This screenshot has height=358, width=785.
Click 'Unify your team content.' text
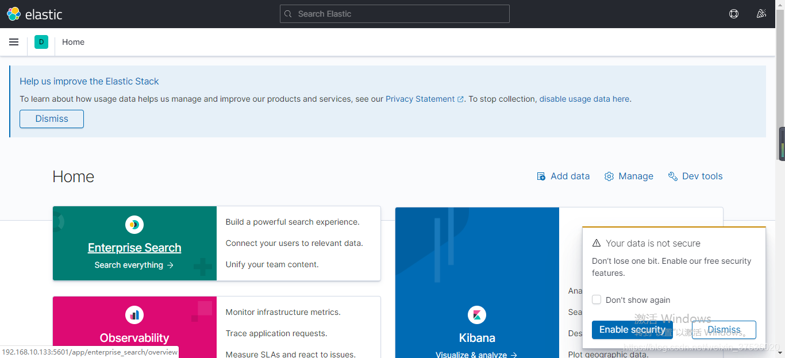[272, 264]
